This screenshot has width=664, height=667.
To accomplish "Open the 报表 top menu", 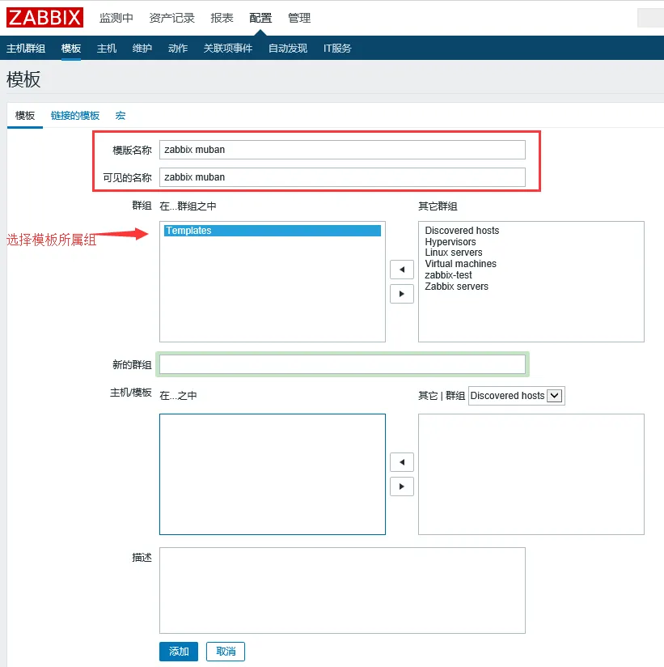I will (222, 18).
